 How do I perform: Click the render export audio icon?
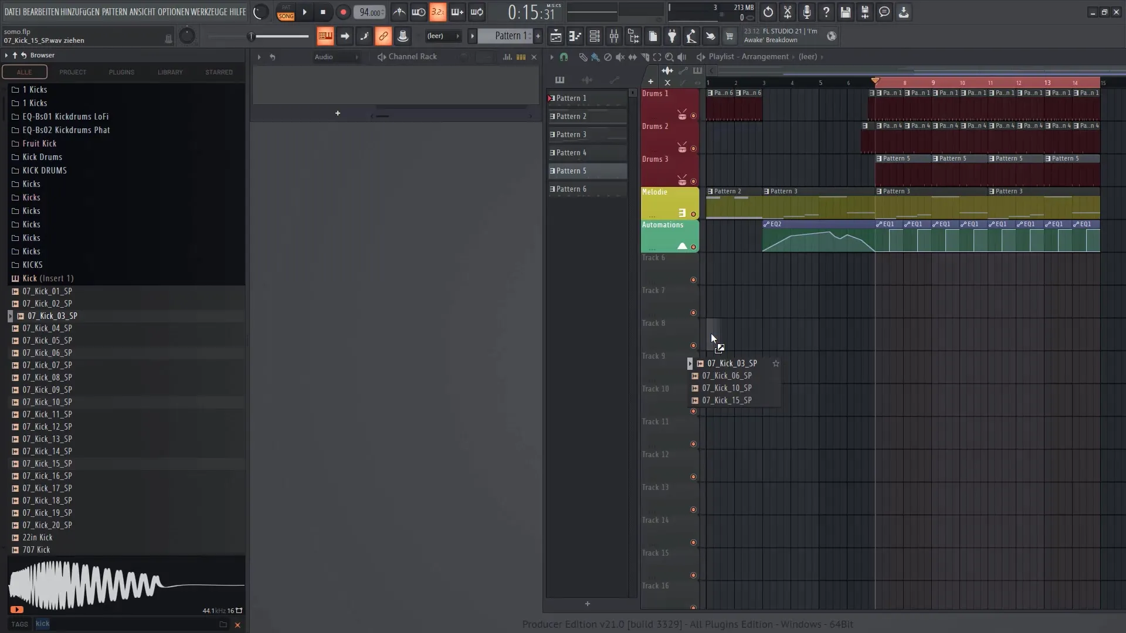865,12
